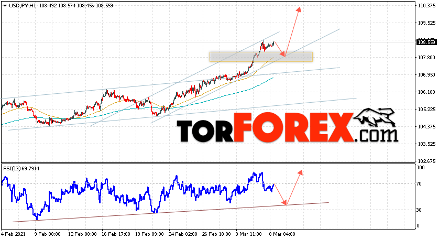Viewport: 439px width, 240px height.
Task: Click the 19 Feb 09:00 time label
Action: (x=149, y=234)
